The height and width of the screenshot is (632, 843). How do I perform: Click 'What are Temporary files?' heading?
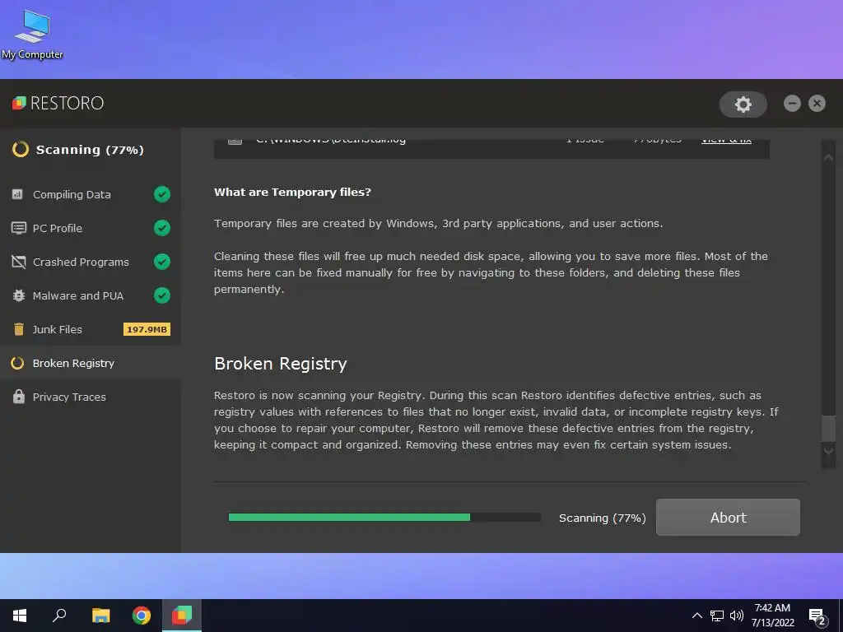tap(292, 193)
